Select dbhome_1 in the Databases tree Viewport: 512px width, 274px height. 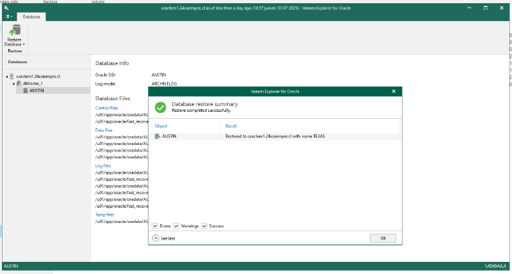(x=33, y=84)
